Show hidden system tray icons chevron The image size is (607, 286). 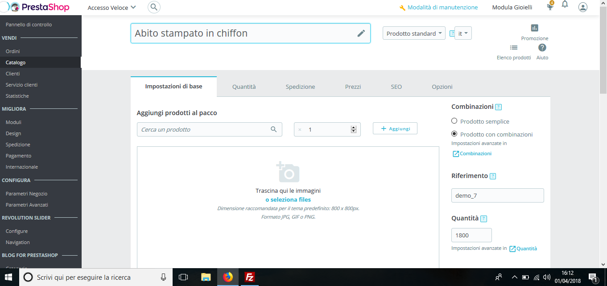click(x=514, y=278)
